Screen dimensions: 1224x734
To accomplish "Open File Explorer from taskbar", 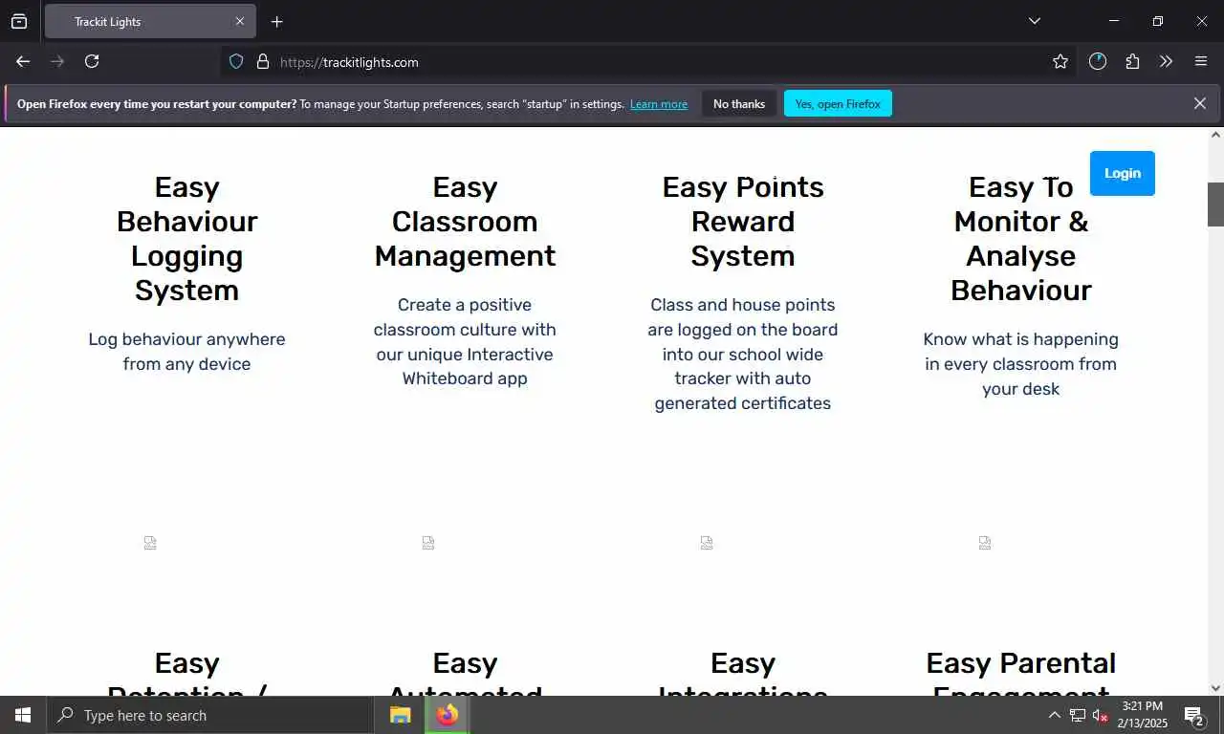I will tap(401, 715).
